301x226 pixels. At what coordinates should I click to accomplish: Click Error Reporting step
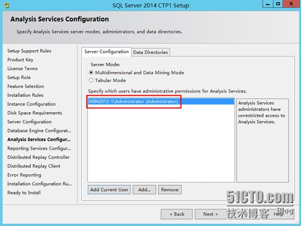click(x=24, y=175)
